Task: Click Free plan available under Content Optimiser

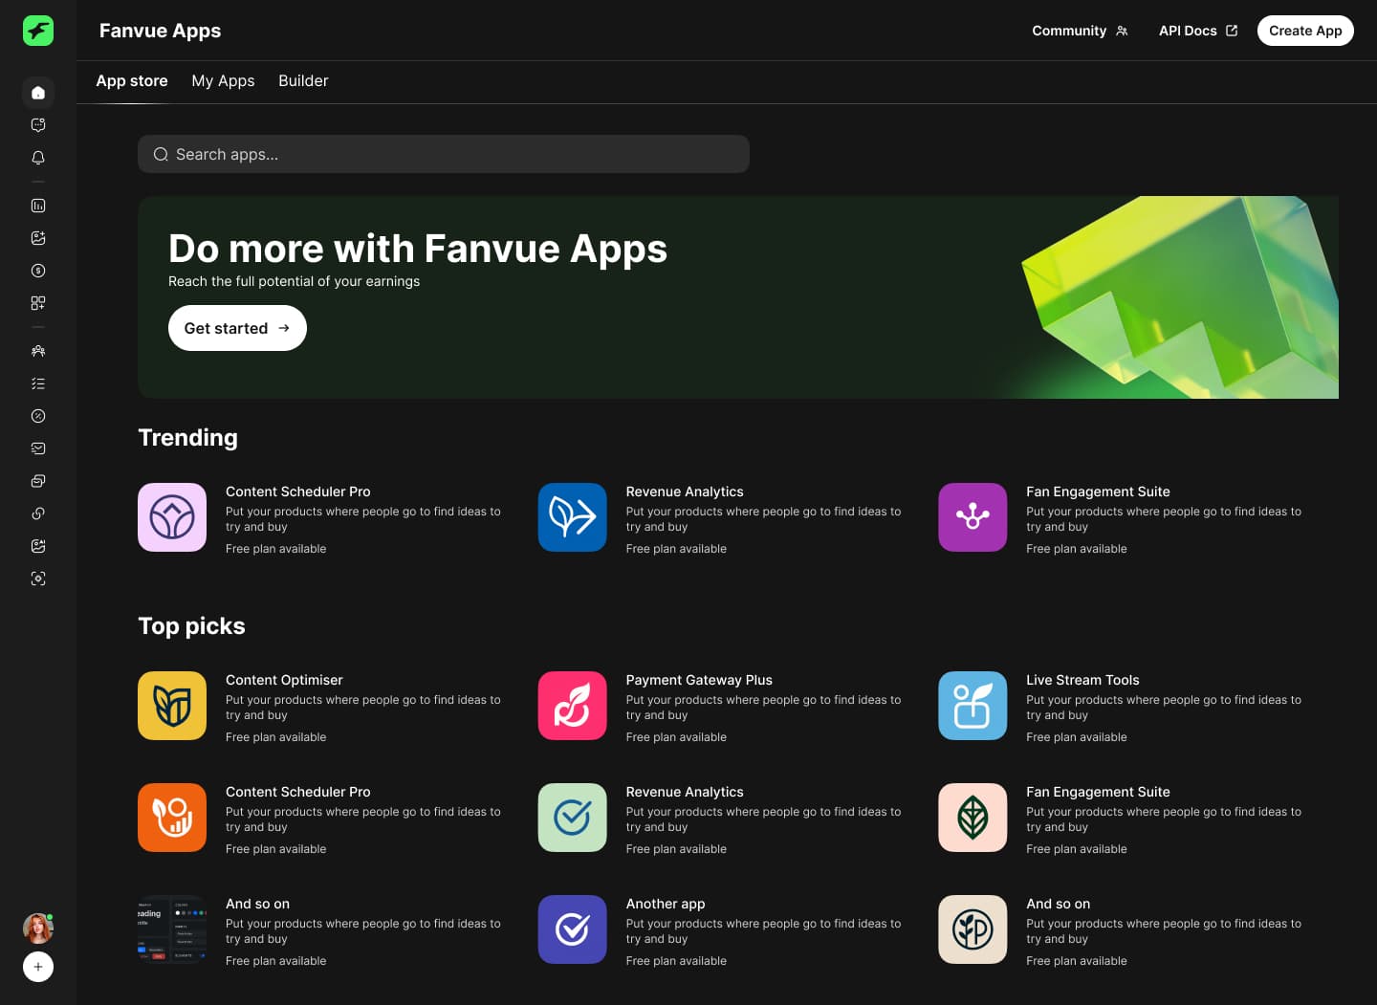Action: (276, 737)
